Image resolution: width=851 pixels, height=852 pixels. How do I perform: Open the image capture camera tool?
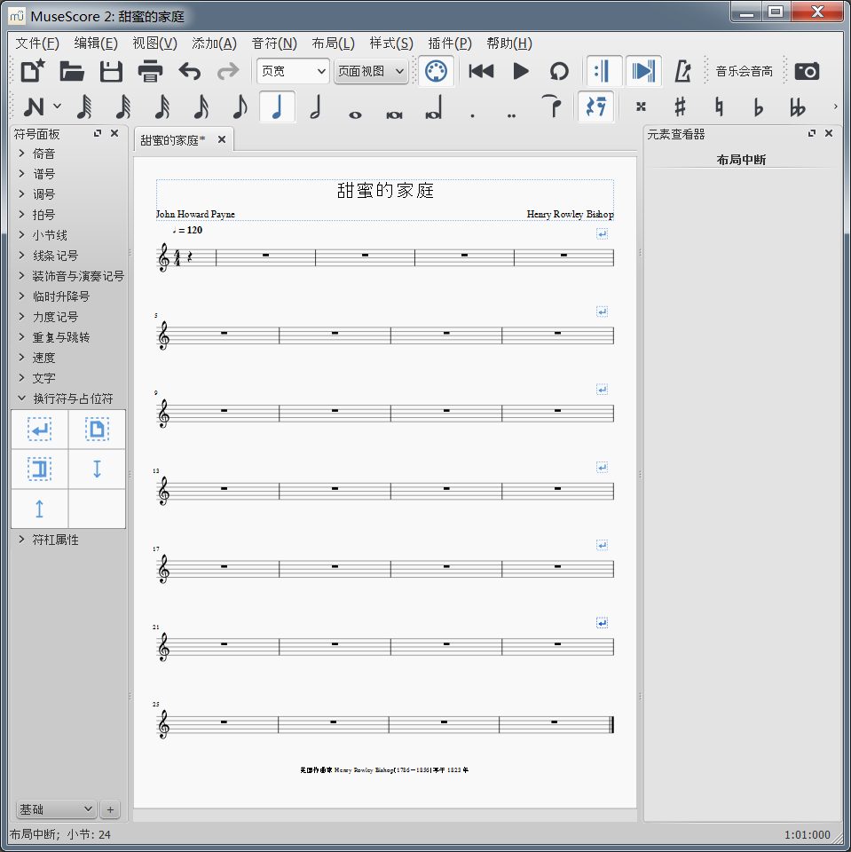(x=807, y=71)
